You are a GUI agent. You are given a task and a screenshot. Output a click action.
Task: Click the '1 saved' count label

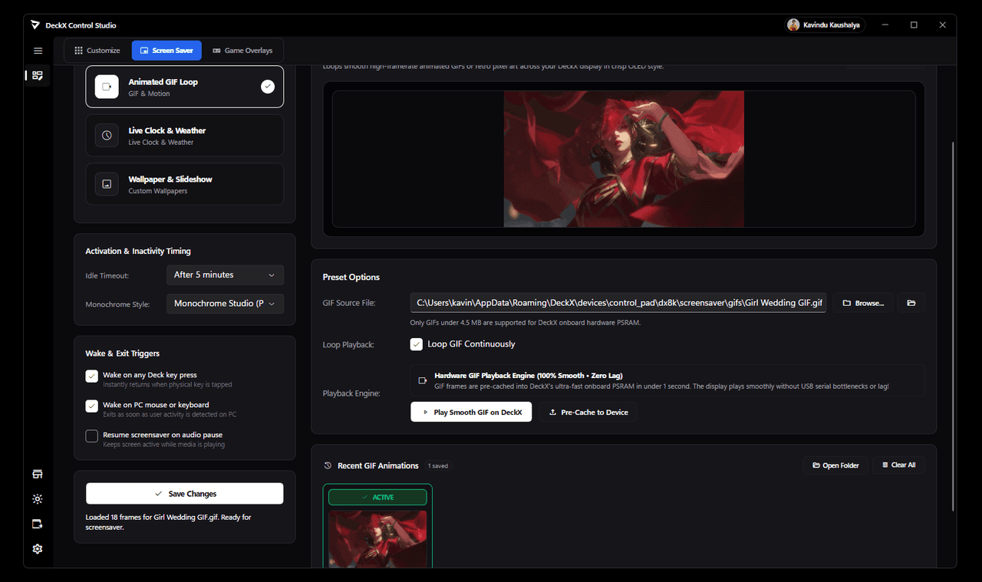tap(438, 465)
